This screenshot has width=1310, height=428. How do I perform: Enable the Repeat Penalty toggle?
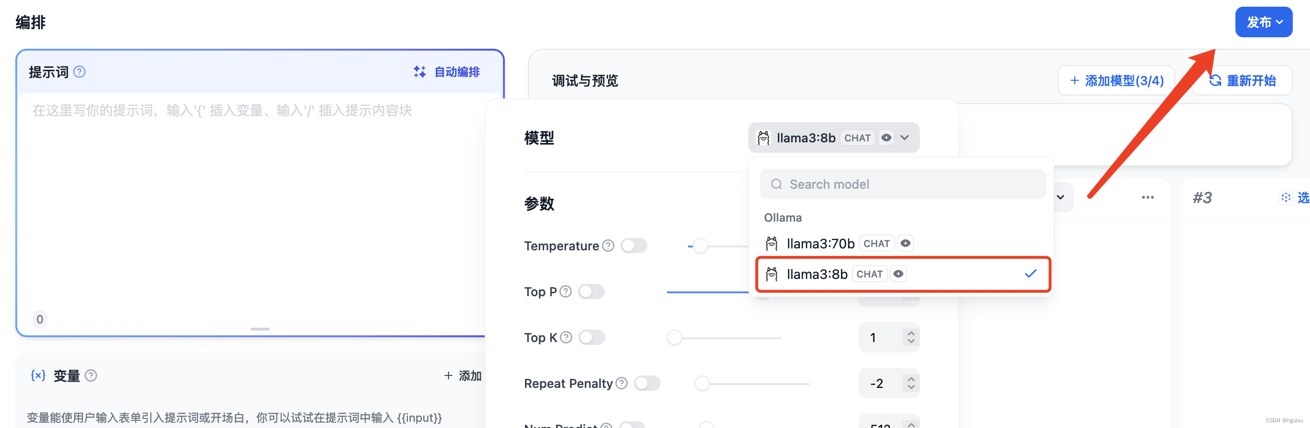[647, 383]
